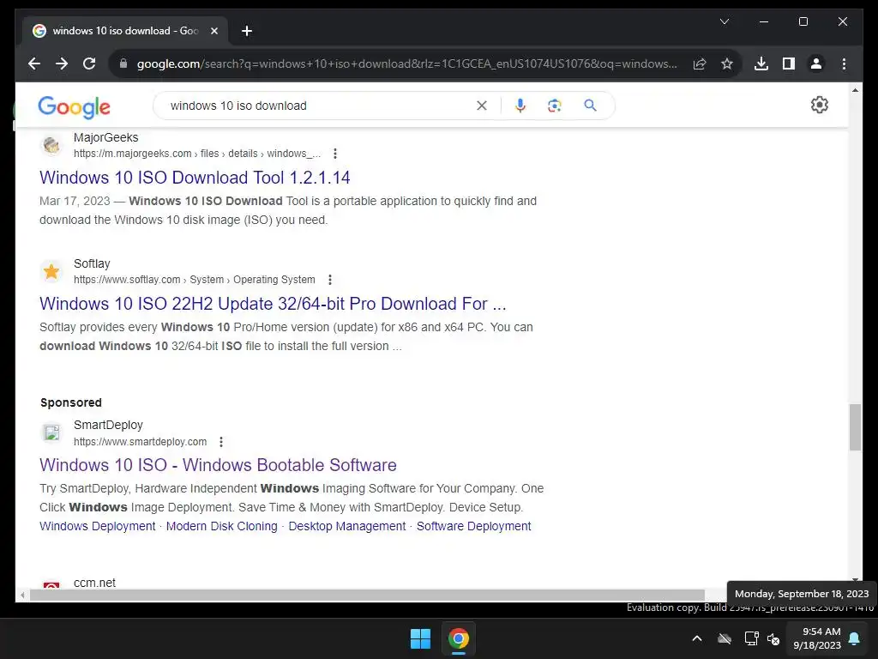The image size is (878, 659).
Task: Click the SmartDeploy favicon
Action: pos(51,432)
